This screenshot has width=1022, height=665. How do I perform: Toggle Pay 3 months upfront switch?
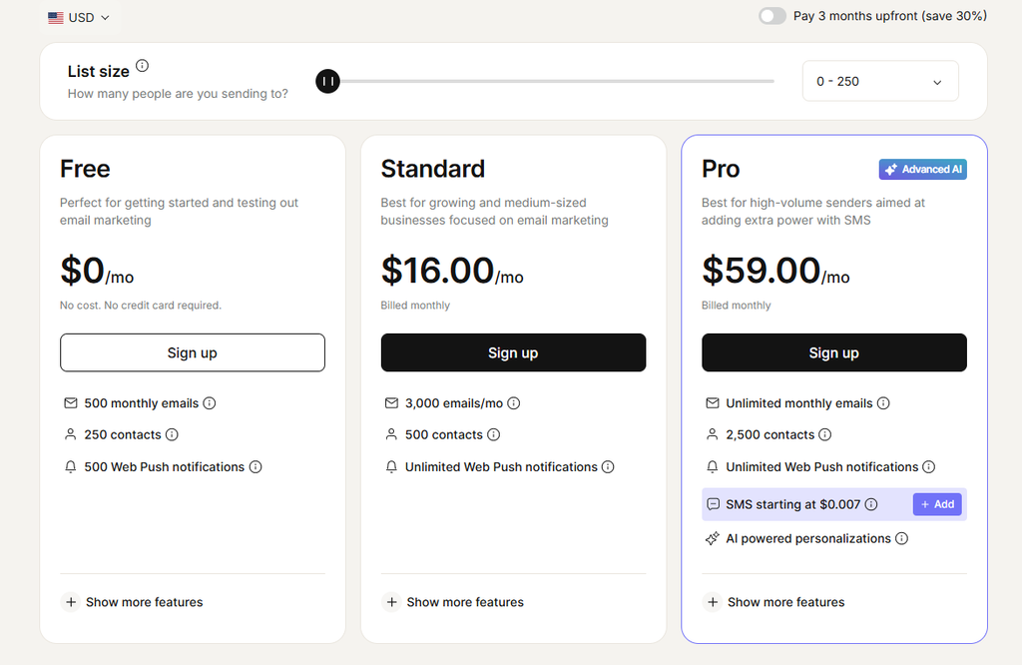tap(772, 16)
